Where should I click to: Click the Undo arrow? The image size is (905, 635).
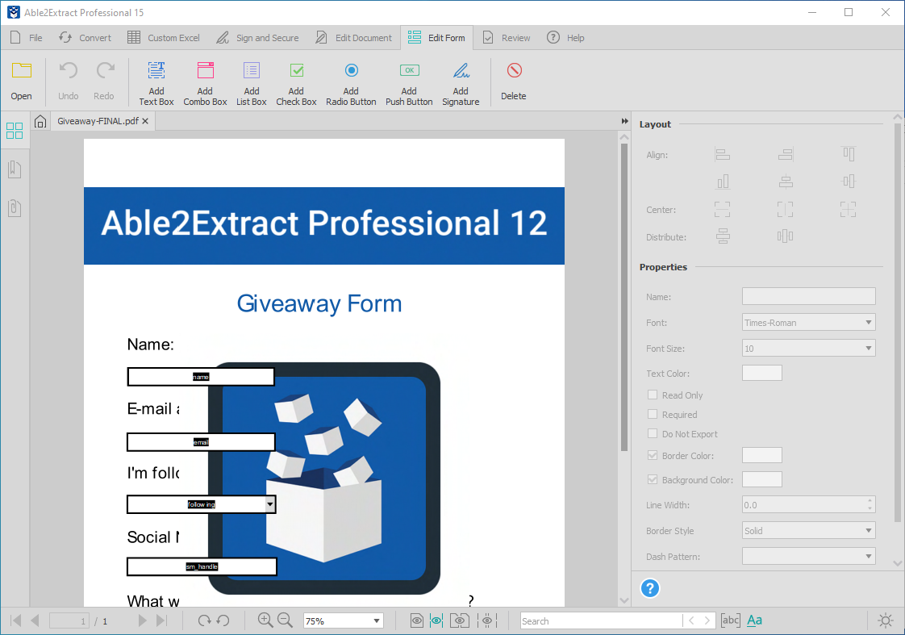coord(68,70)
